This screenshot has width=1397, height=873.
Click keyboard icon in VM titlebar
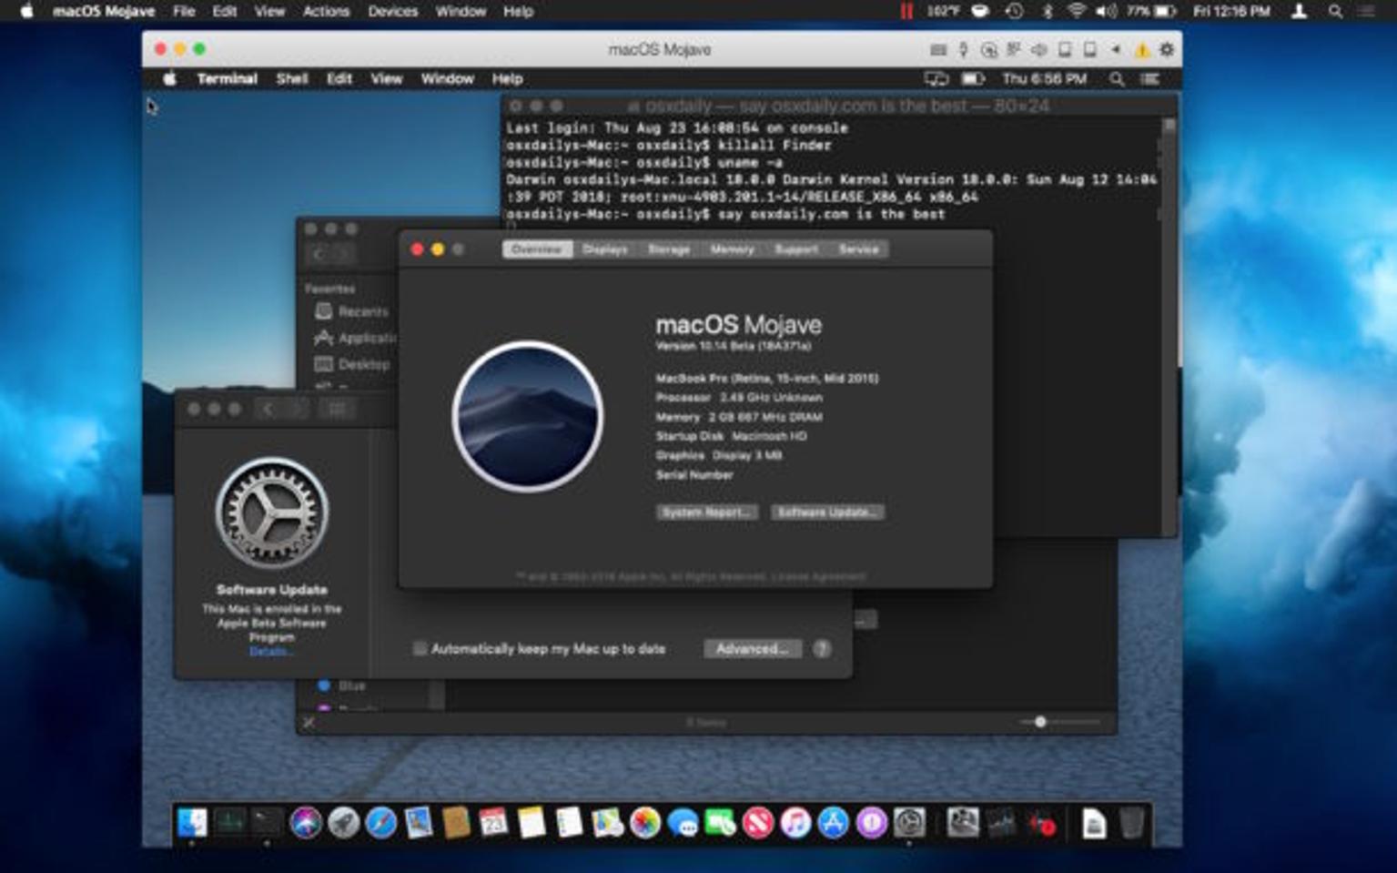[x=938, y=50]
